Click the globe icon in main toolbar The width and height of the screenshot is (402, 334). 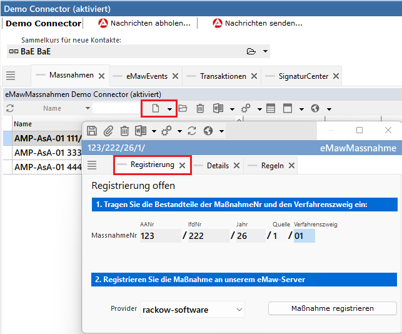pyautogui.click(x=315, y=108)
